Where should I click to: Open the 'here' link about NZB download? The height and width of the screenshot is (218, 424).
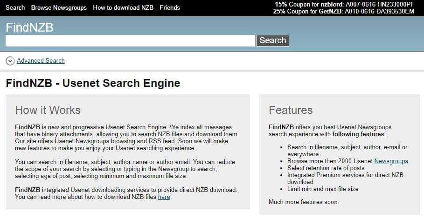(164, 197)
